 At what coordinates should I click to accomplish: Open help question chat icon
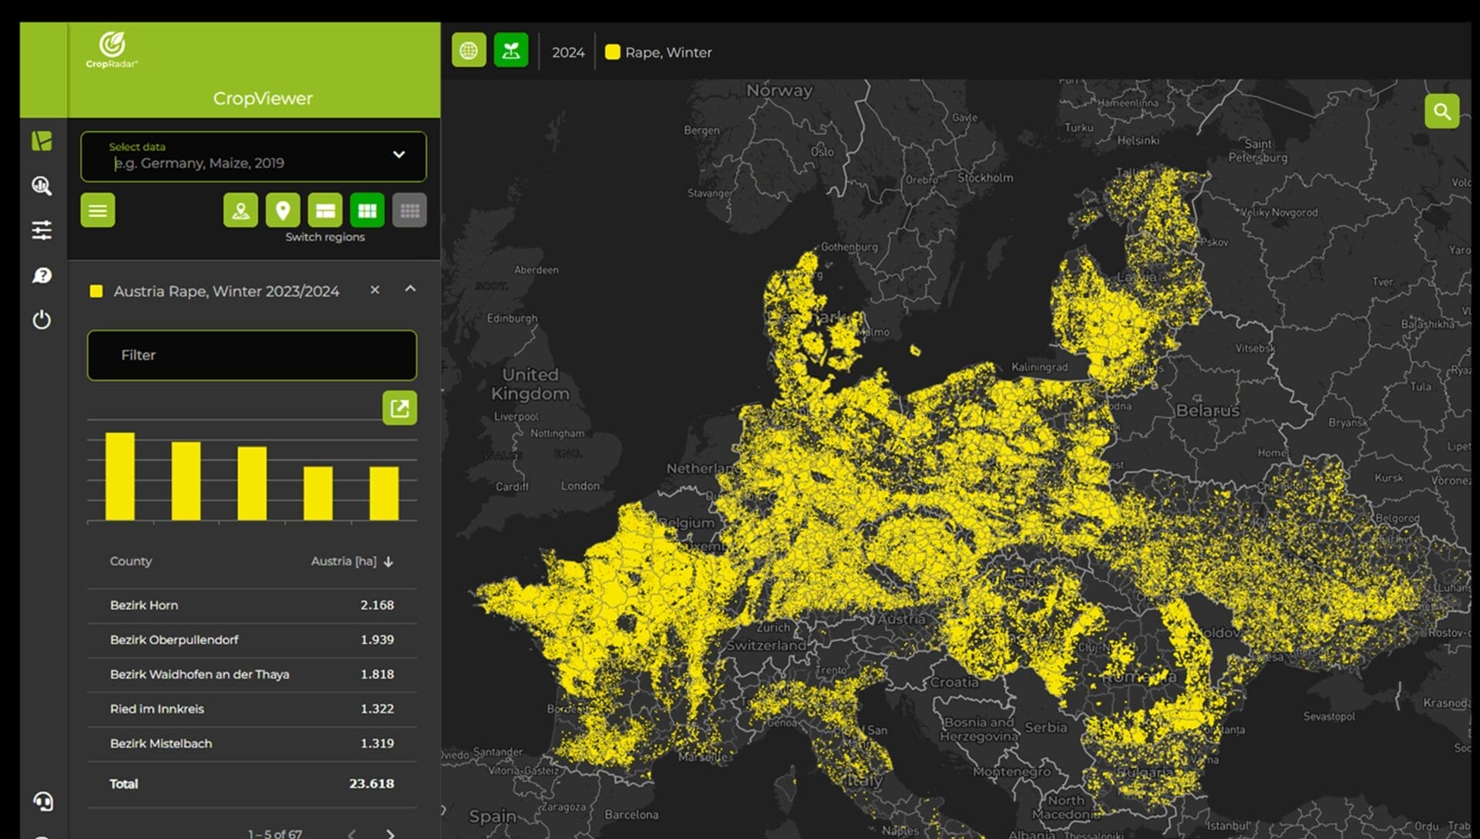(42, 275)
